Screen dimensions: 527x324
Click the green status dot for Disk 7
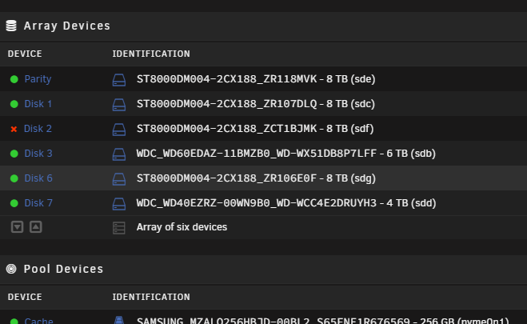[14, 203]
